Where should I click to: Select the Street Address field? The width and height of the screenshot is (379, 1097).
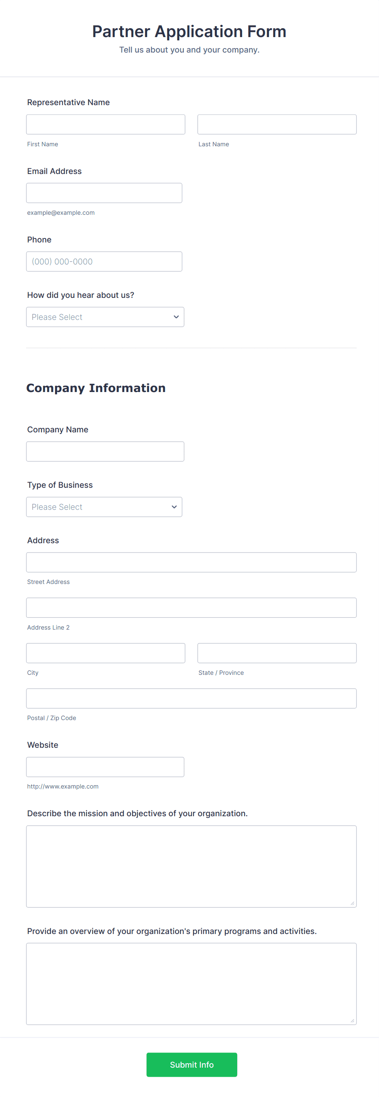pos(191,562)
